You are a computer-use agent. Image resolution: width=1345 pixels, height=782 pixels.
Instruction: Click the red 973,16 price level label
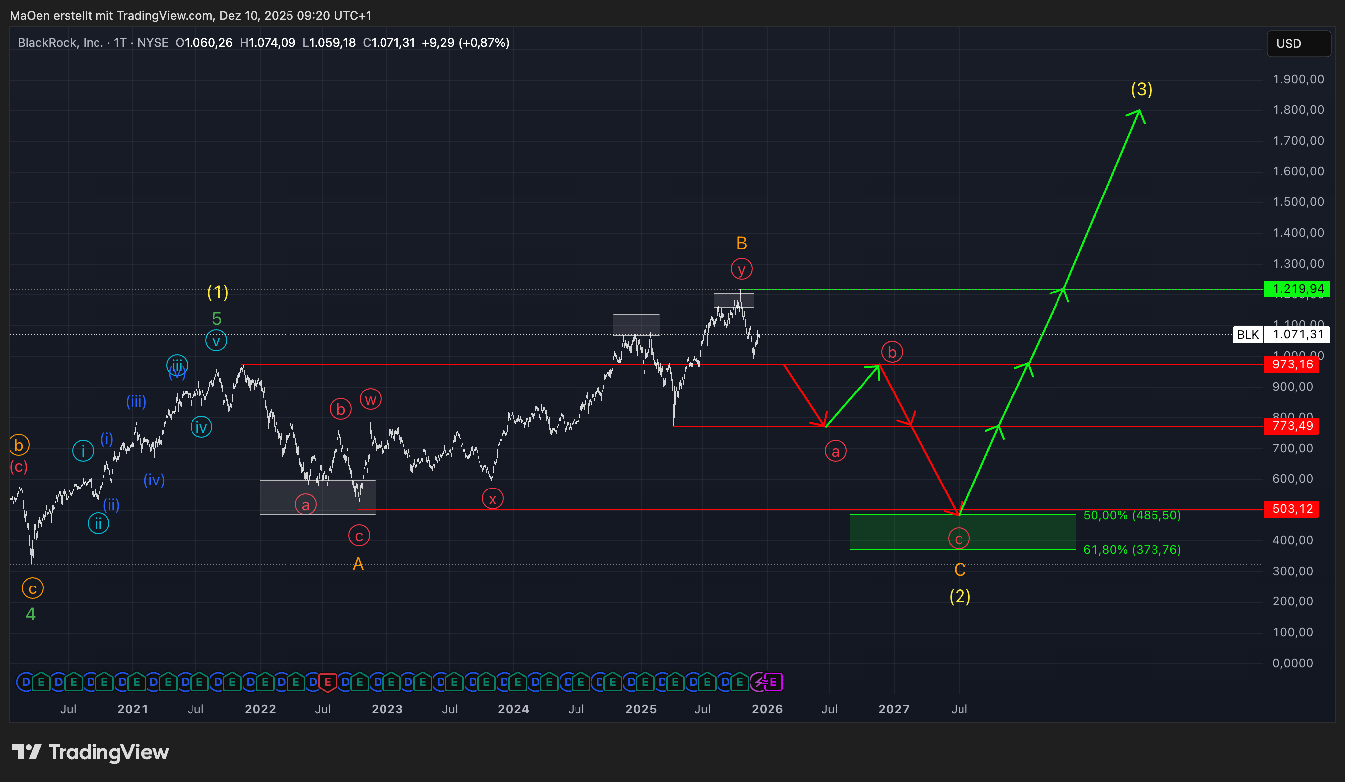(x=1291, y=365)
